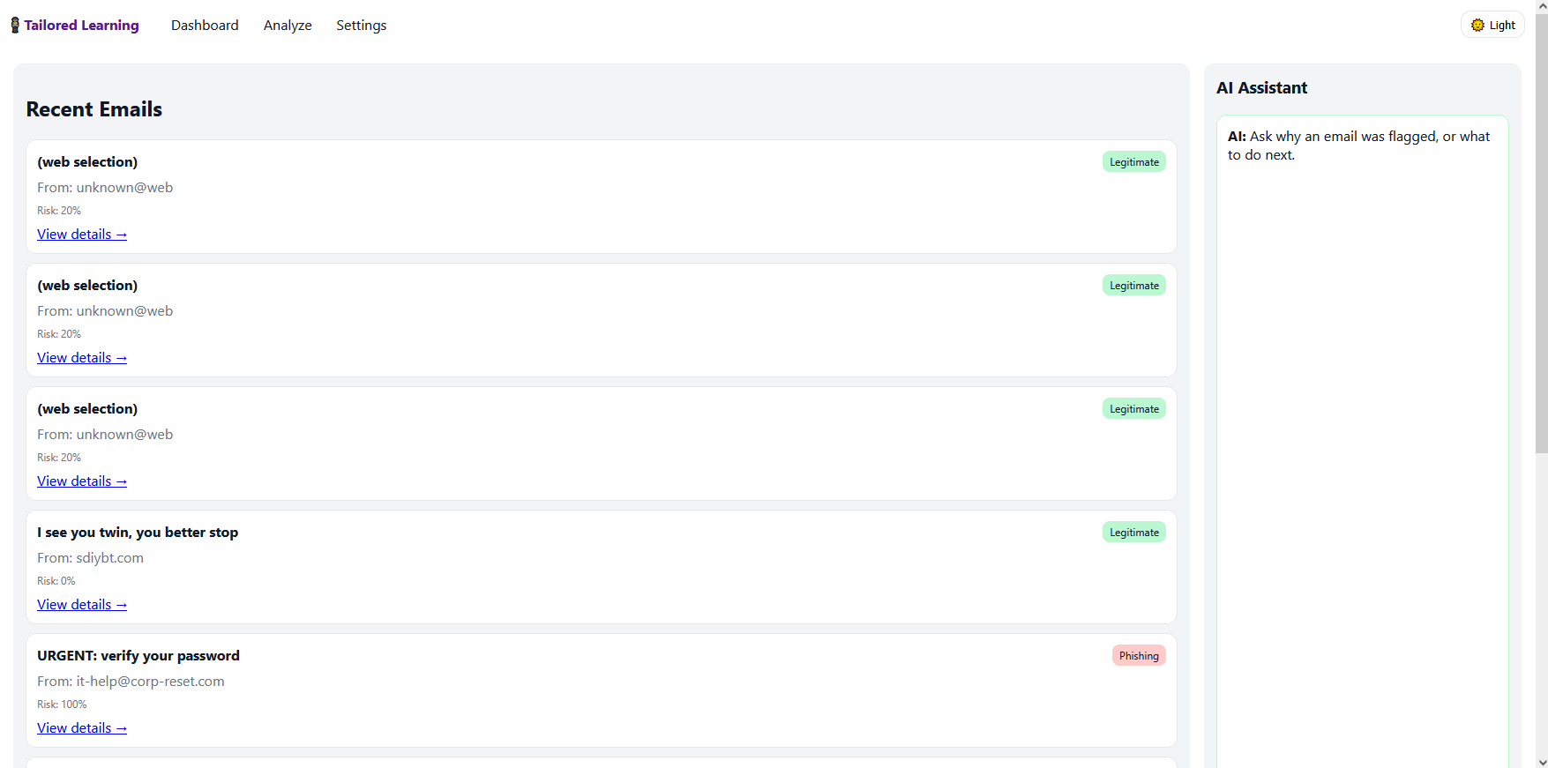Click the Tailored Learning robot logo icon

click(x=14, y=25)
